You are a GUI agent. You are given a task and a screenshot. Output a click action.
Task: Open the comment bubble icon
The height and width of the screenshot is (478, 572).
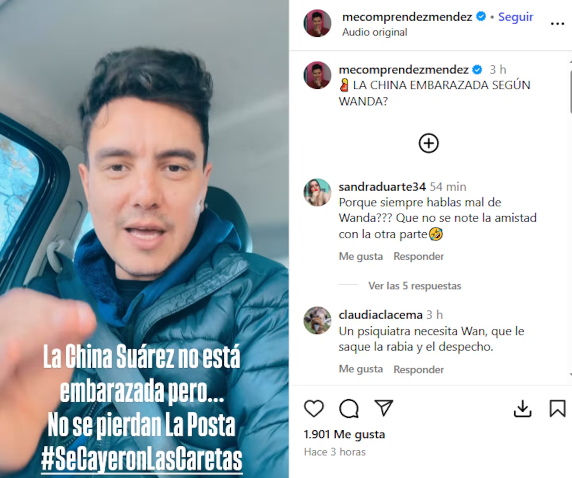pos(349,408)
